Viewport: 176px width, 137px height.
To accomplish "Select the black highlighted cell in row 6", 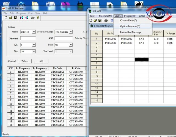I will point(142,59).
